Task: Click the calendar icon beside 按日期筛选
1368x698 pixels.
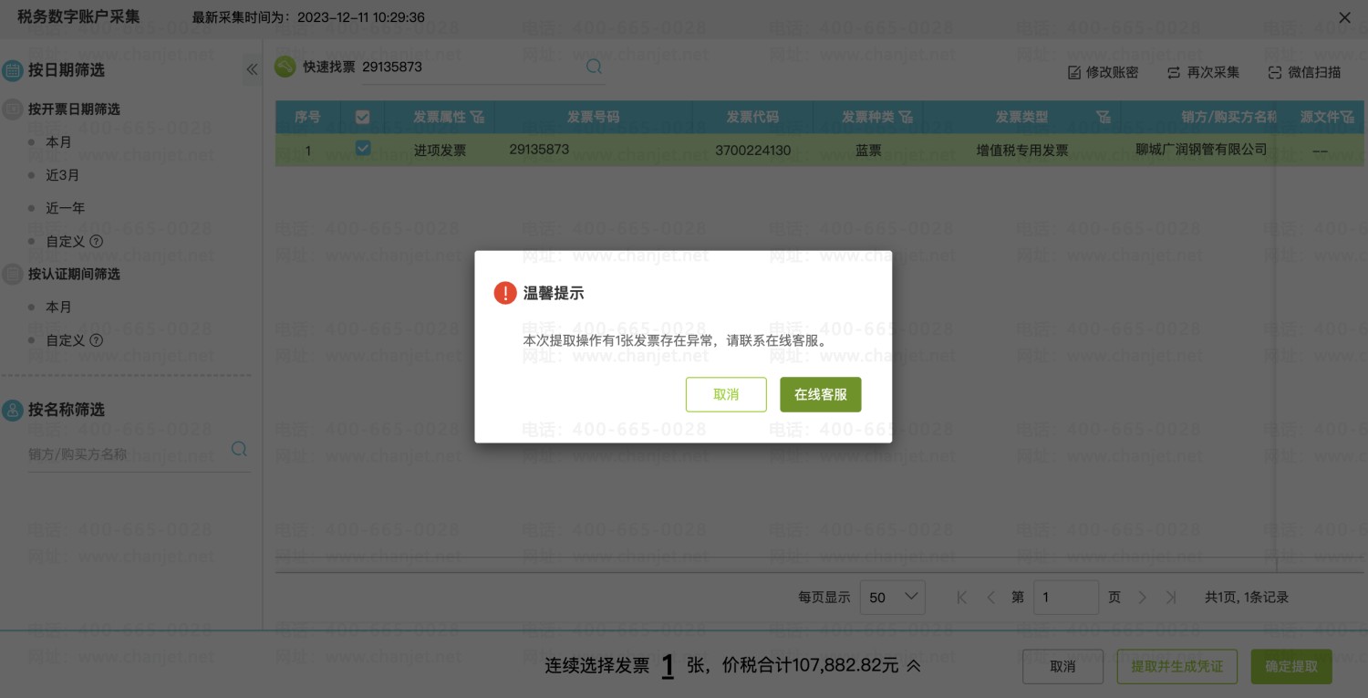Action: pos(13,70)
